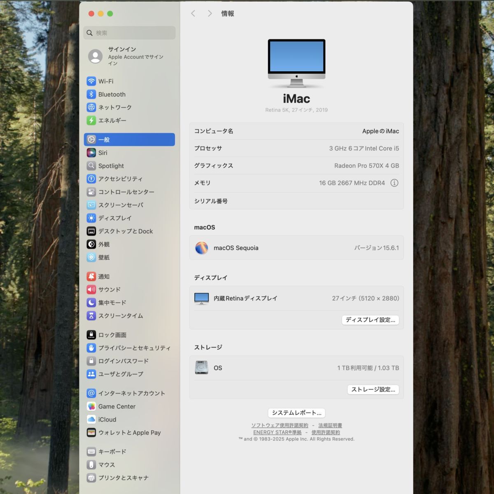The height and width of the screenshot is (494, 494).
Task: Select ネットワーク in the sidebar
Action: coord(129,107)
